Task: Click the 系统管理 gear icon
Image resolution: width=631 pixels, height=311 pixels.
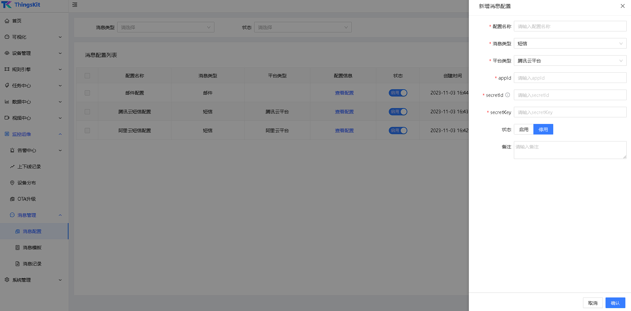Action: click(x=7, y=280)
